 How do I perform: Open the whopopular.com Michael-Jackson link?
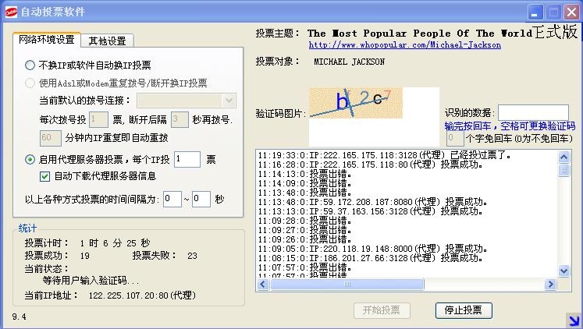(x=404, y=45)
